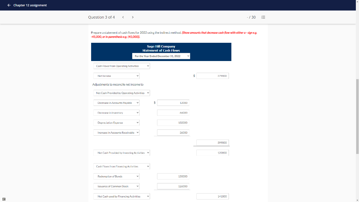
Task: Expand the Net Cash Provided by Operating Activities dropdown
Action: click(x=121, y=93)
